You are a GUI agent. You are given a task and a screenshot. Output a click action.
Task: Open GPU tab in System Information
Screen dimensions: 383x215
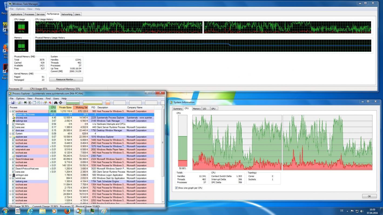[x=213, y=109]
